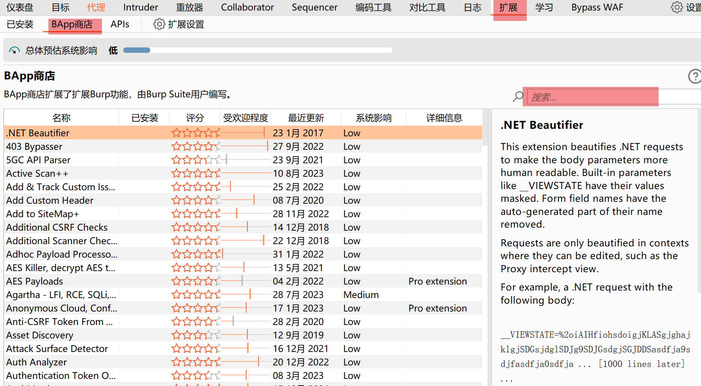This screenshot has width=701, height=386.
Task: Sort by the 系统影响 column header
Action: tap(374, 118)
